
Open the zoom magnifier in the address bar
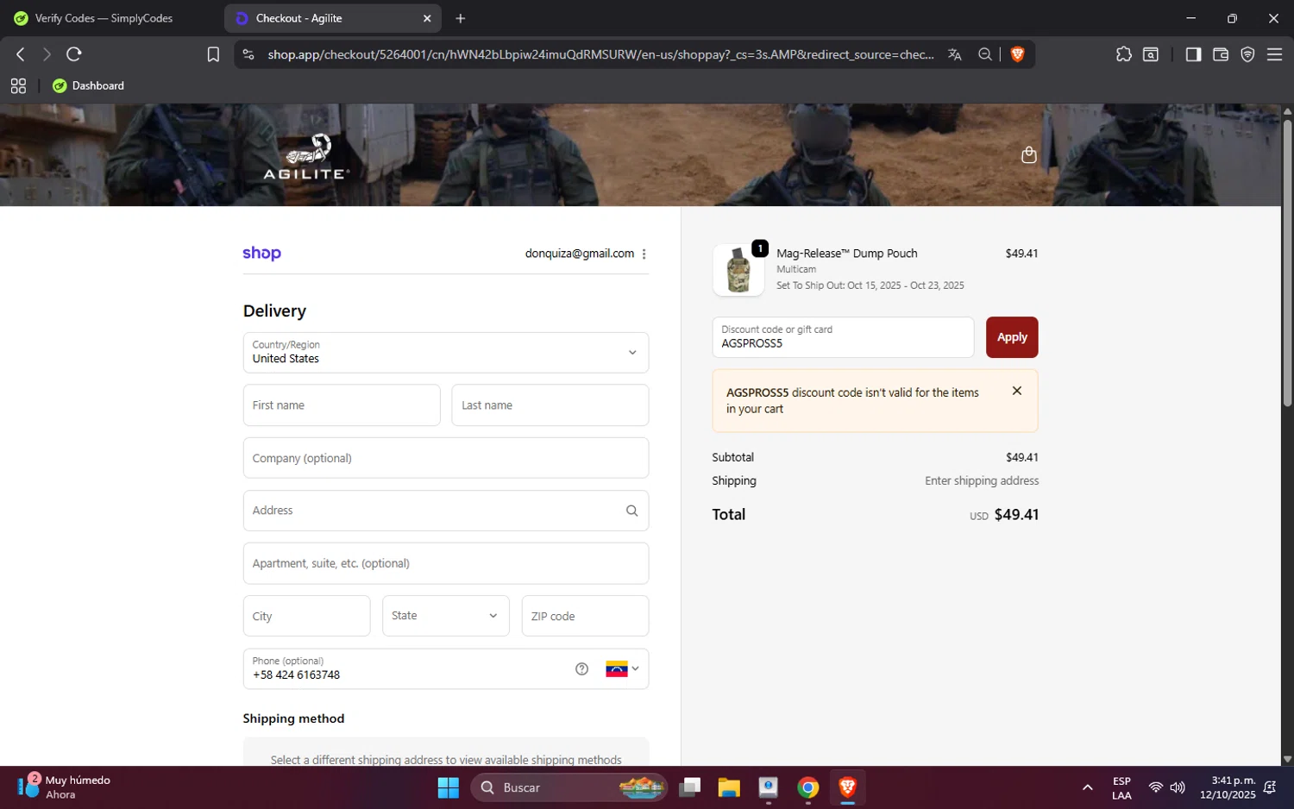point(985,54)
